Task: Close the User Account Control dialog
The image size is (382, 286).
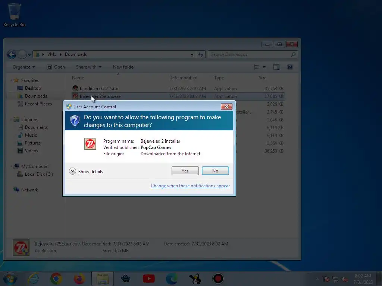Action: [226, 107]
